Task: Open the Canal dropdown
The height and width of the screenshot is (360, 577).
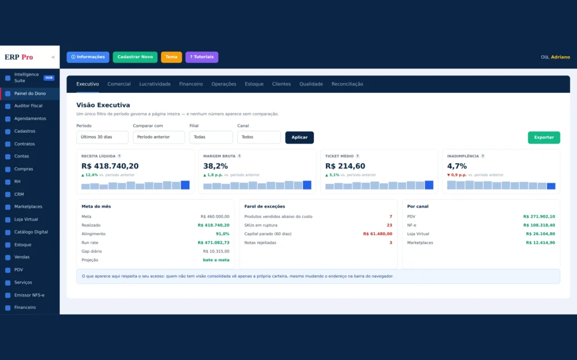Action: click(259, 137)
